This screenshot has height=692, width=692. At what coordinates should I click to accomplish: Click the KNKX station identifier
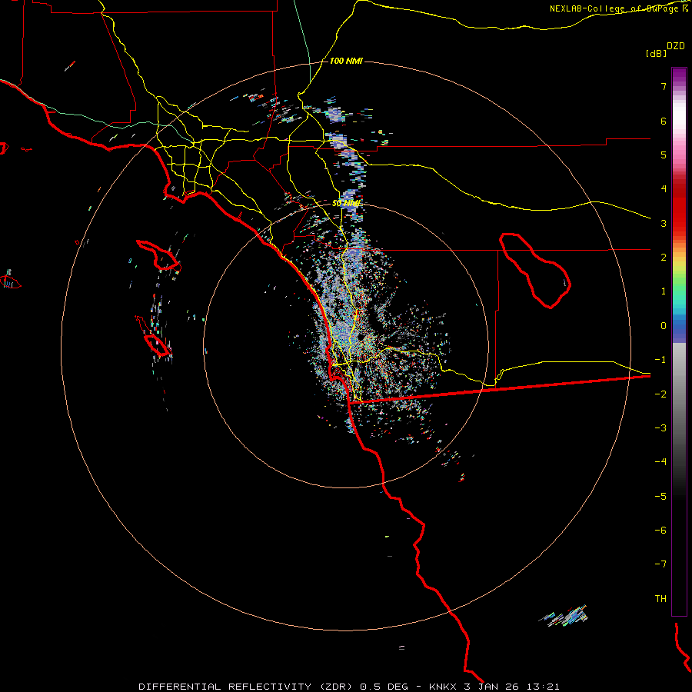pyautogui.click(x=443, y=687)
